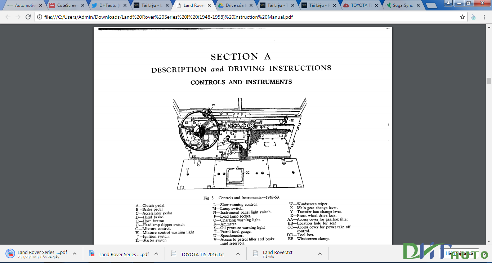Viewport: 492px width, 263px height.
Task: Click the DD—Tool-box legend entry
Action: tap(300, 235)
